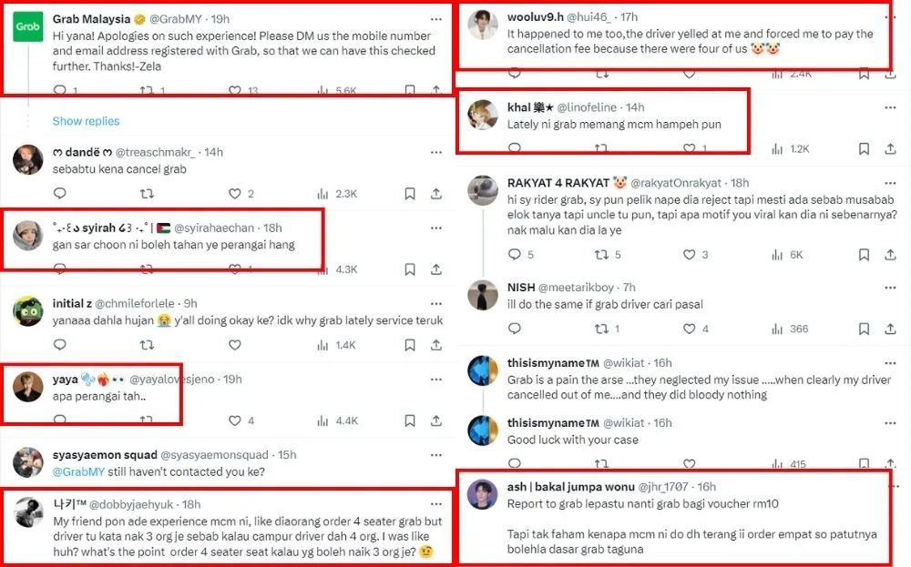Bookmark RAKYAT 4 RAKYAT's tweet
The image size is (911, 567).
pyautogui.click(x=865, y=255)
